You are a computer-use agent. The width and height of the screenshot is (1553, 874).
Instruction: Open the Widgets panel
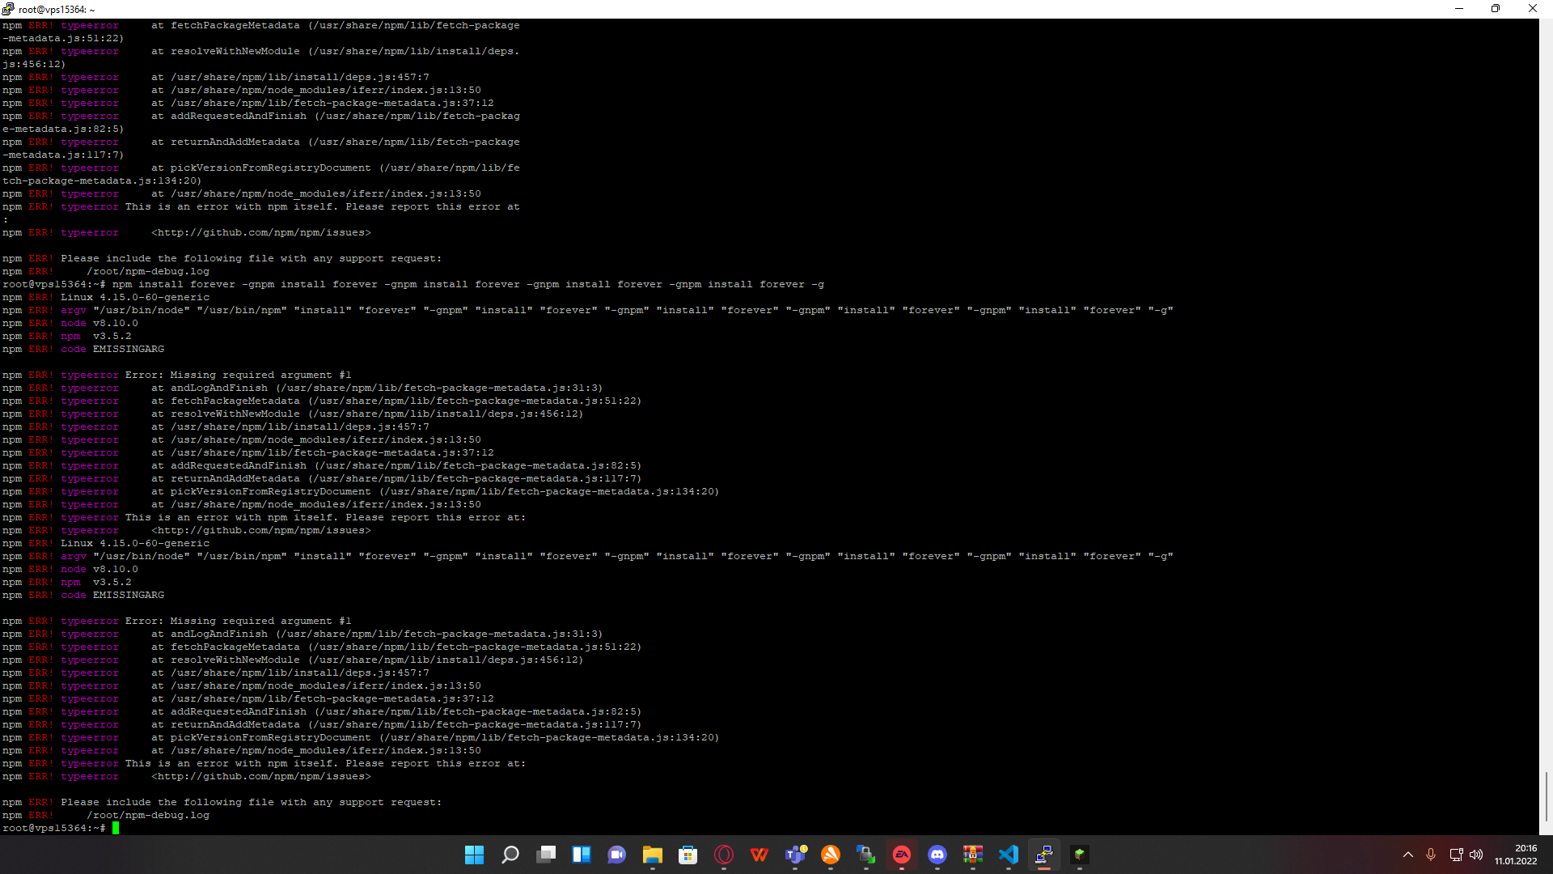(x=582, y=855)
